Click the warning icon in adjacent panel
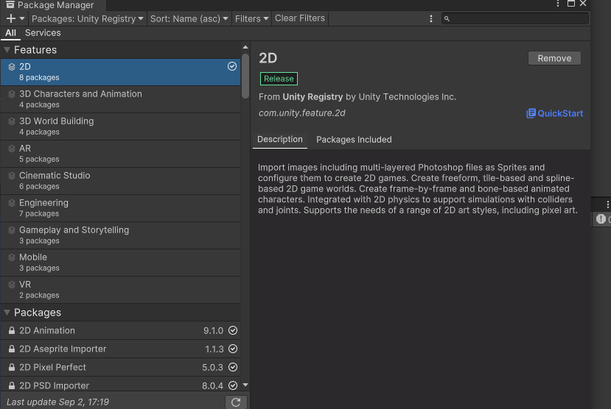This screenshot has height=409, width=611. (x=601, y=219)
